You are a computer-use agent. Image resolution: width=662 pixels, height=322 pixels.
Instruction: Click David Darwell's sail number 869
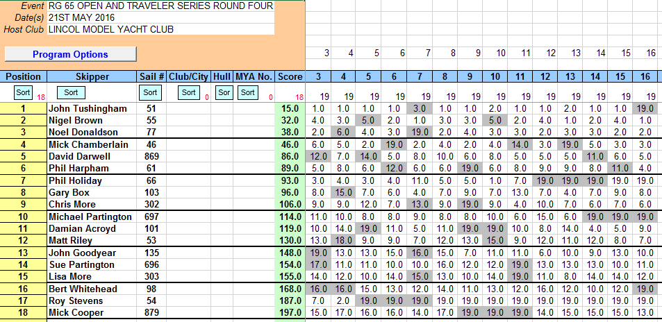(151, 157)
